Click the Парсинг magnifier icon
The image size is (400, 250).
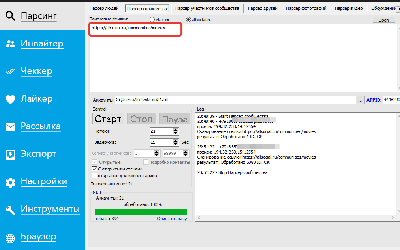[10, 16]
